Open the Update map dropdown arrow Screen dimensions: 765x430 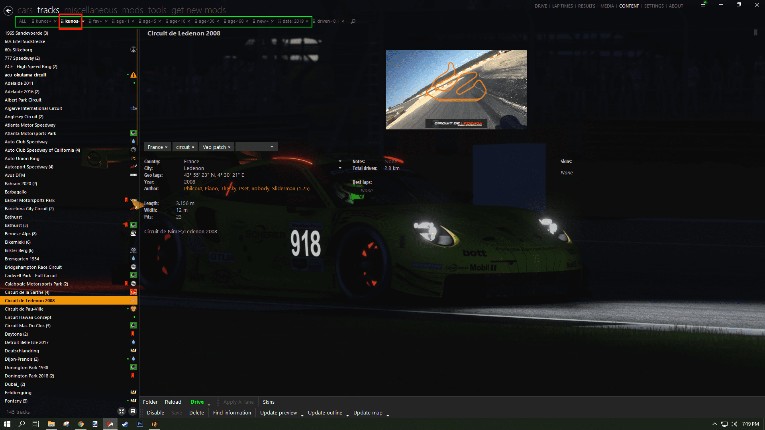click(x=388, y=415)
